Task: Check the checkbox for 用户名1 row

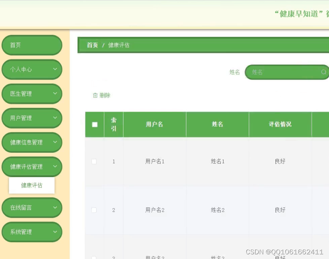Action: pyautogui.click(x=94, y=161)
